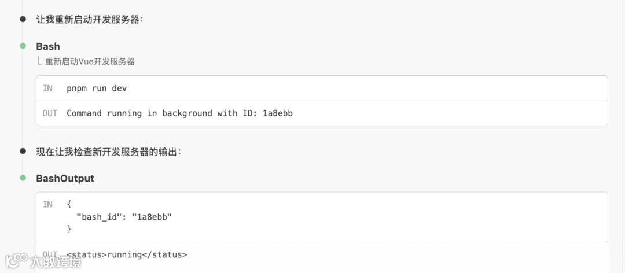625x273 pixels.
Task: Expand the Bash tool call header
Action: (48, 46)
